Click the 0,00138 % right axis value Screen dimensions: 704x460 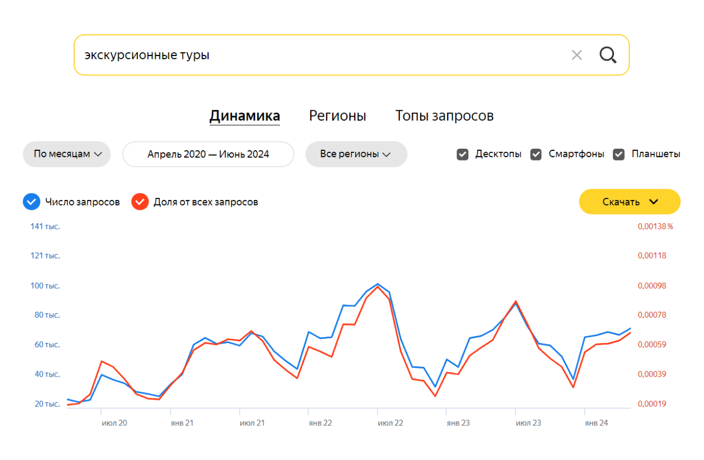tap(655, 226)
